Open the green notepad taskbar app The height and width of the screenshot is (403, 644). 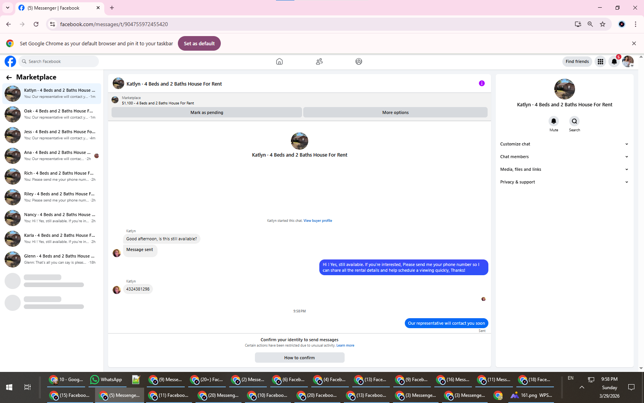[x=136, y=380]
